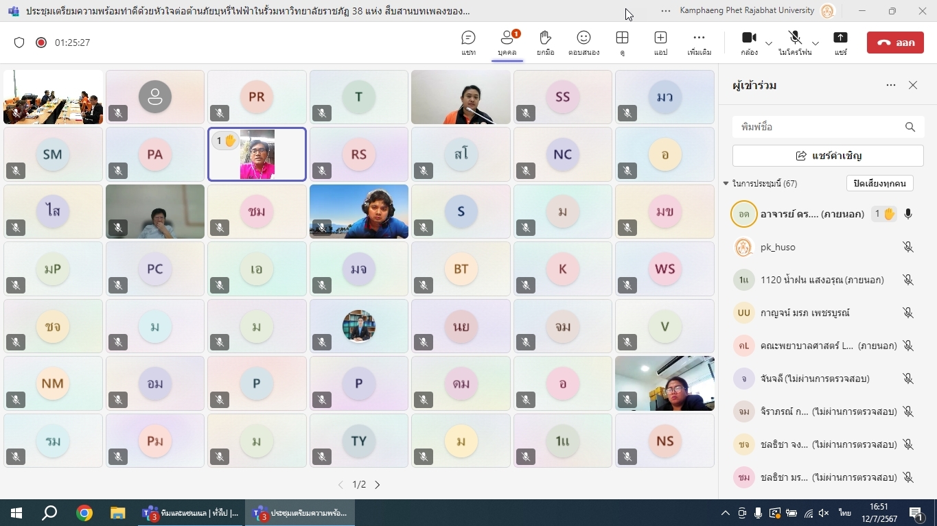Click the mute everyone button

[880, 183]
